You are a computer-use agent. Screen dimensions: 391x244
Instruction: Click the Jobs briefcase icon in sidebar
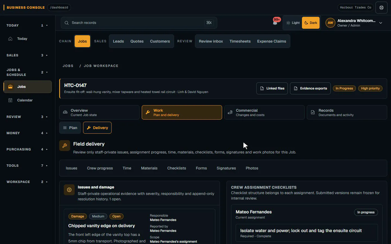coord(10,87)
